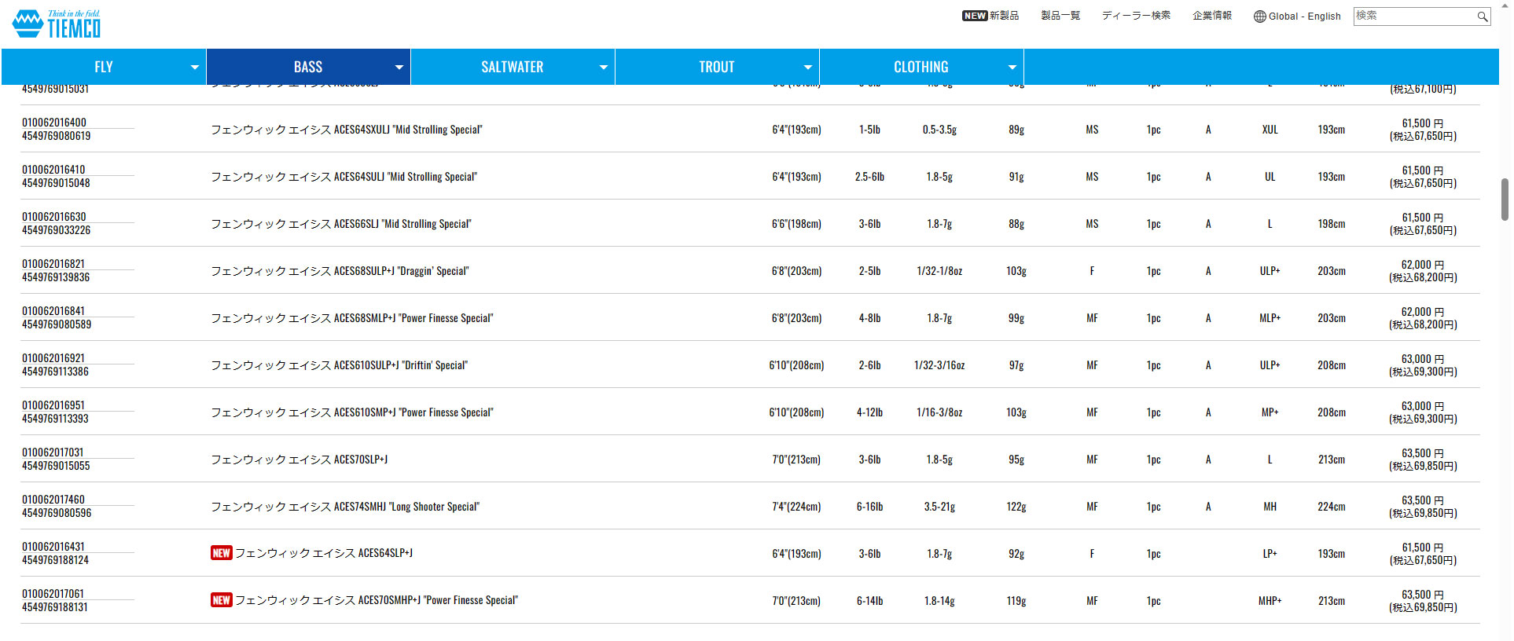Switch to Global - English site
1514x641 pixels.
click(x=1297, y=16)
